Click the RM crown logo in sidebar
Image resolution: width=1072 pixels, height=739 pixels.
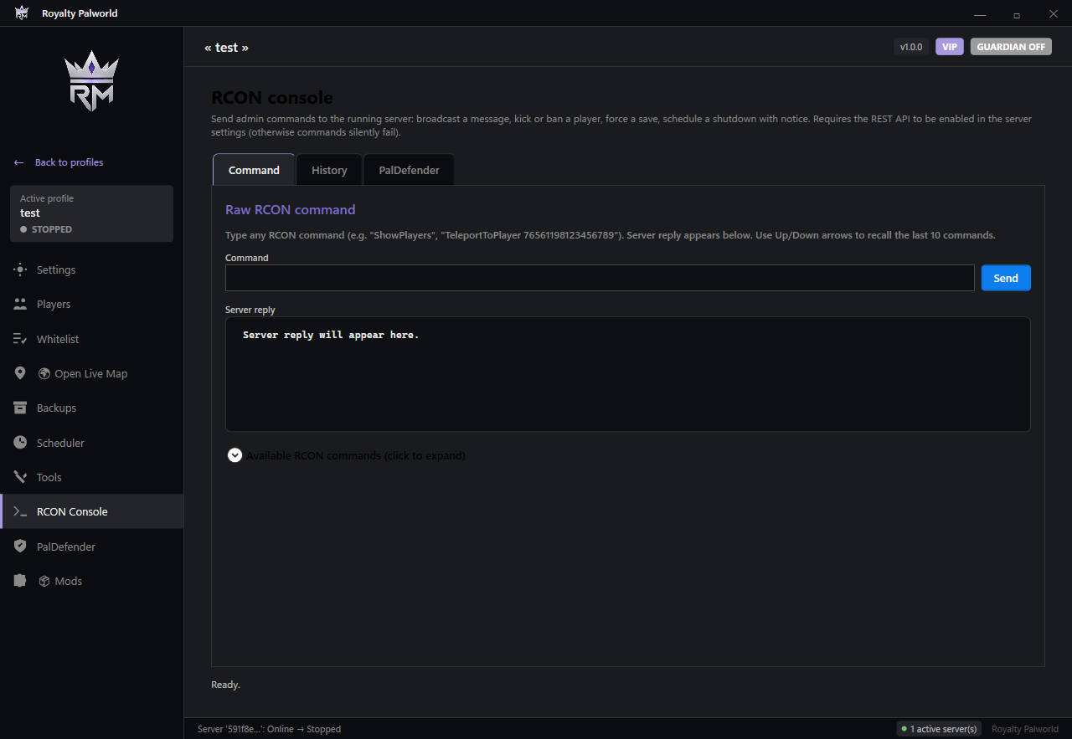coord(92,81)
